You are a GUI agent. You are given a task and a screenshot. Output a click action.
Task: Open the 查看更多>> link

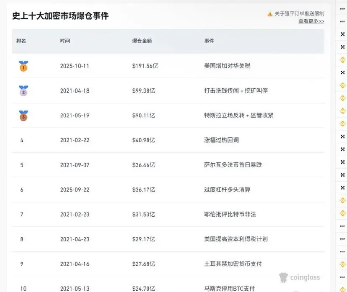[x=311, y=21]
